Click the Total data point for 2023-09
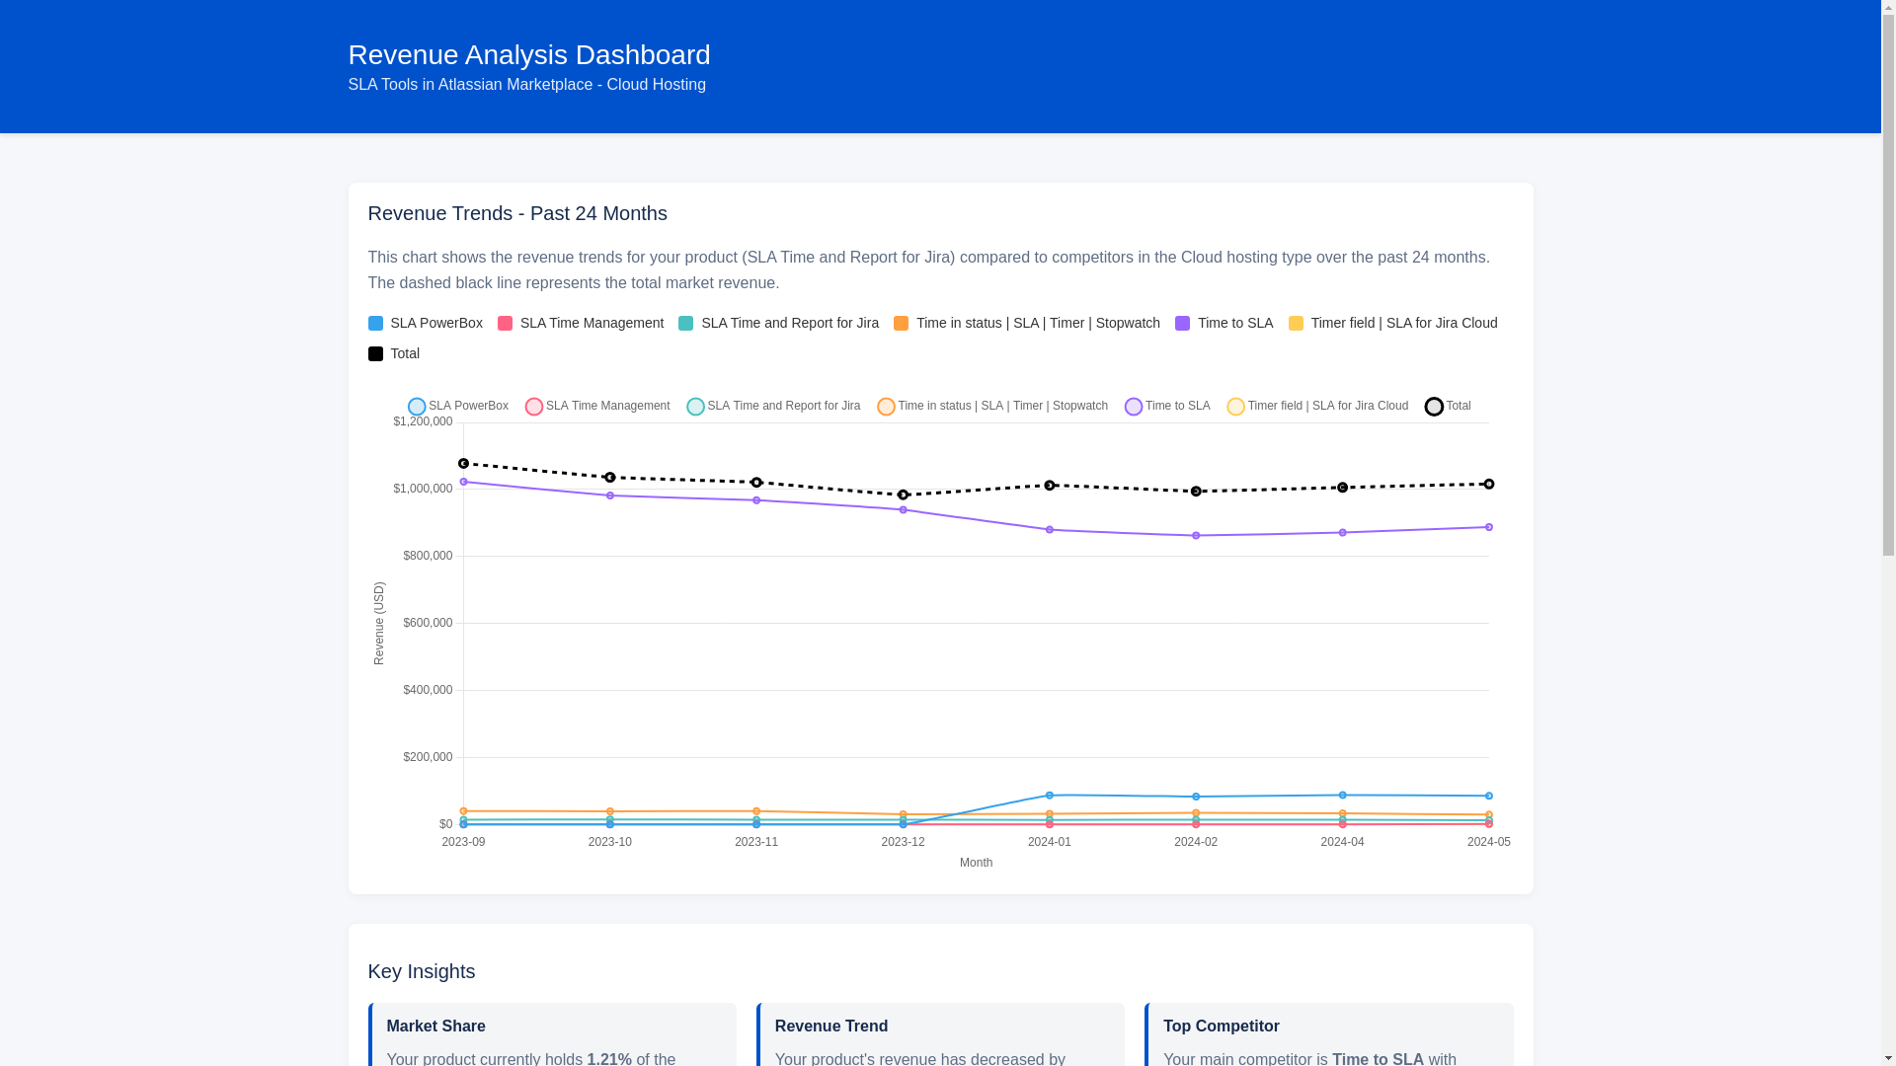Image resolution: width=1896 pixels, height=1066 pixels. pos(463,464)
